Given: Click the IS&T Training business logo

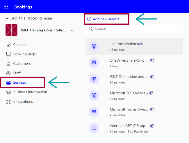Looking at the screenshot, I should point(11,30).
